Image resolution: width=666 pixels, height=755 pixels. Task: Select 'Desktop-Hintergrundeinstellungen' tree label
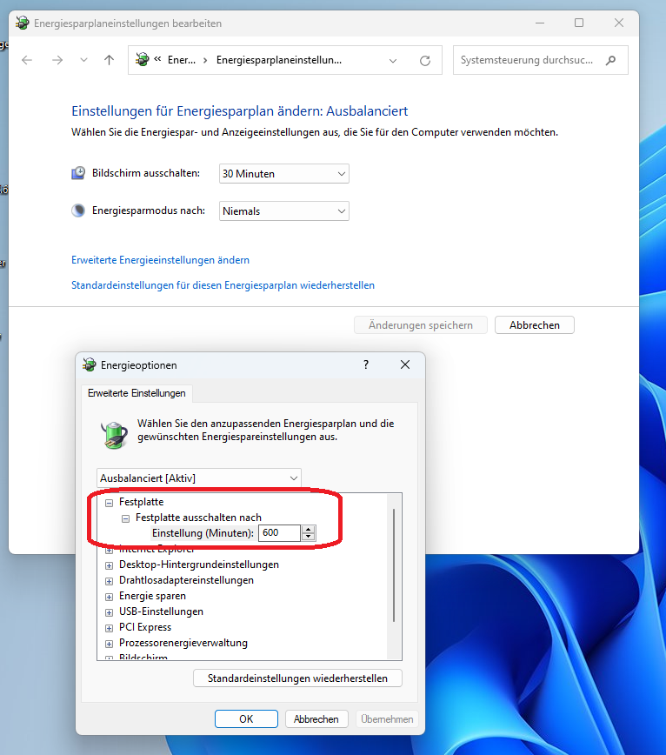tap(199, 565)
